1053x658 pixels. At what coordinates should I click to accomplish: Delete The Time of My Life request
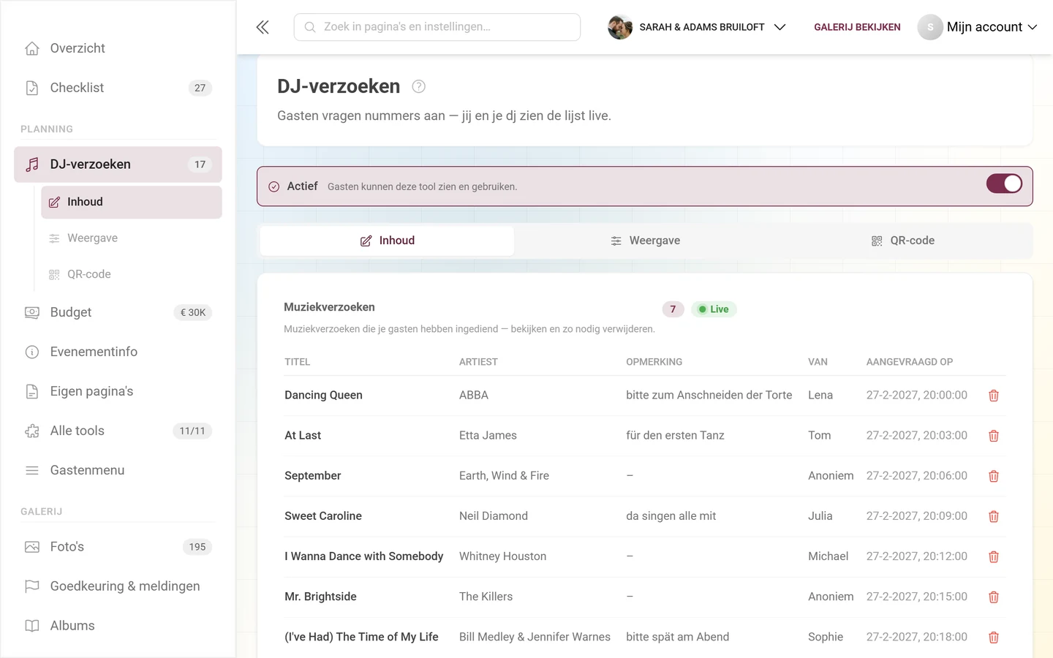pos(994,637)
